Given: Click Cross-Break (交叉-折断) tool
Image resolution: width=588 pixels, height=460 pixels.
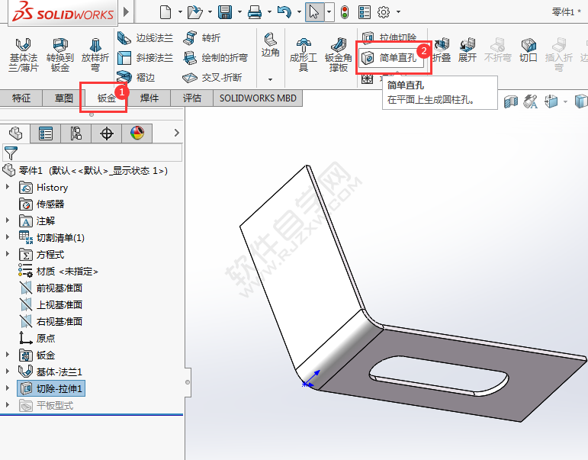Looking at the screenshot, I should tap(212, 77).
